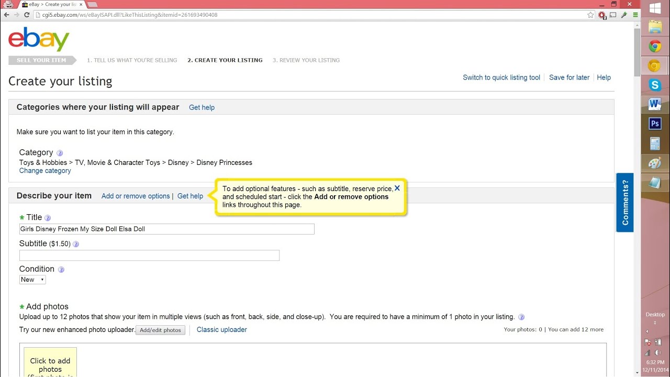Click inside the Subtitle text field
Image resolution: width=670 pixels, height=377 pixels.
[149, 256]
